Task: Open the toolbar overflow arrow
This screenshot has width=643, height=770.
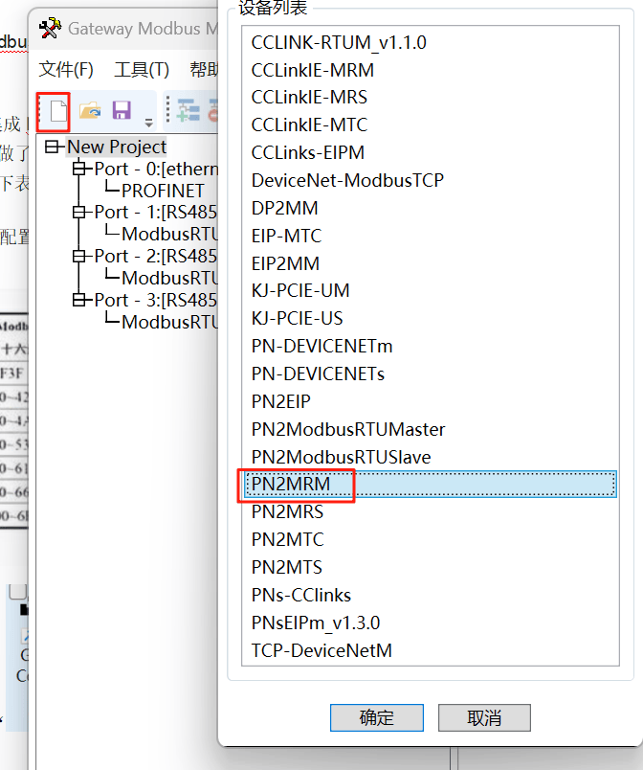Action: pos(148,123)
